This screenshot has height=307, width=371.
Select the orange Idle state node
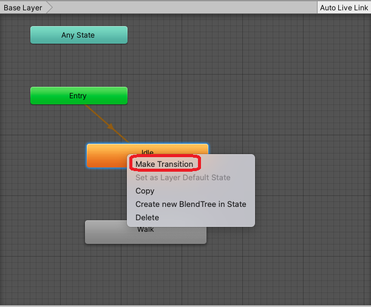(x=106, y=156)
